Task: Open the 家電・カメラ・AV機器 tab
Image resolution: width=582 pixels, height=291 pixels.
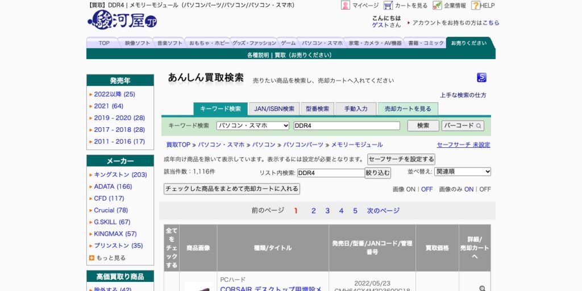Action: [375, 43]
